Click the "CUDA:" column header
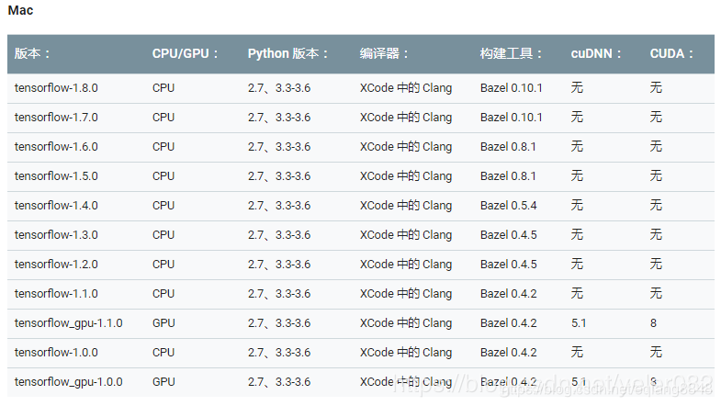Image resolution: width=721 pixels, height=406 pixels. click(x=671, y=54)
